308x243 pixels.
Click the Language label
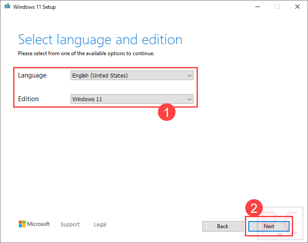pos(32,76)
